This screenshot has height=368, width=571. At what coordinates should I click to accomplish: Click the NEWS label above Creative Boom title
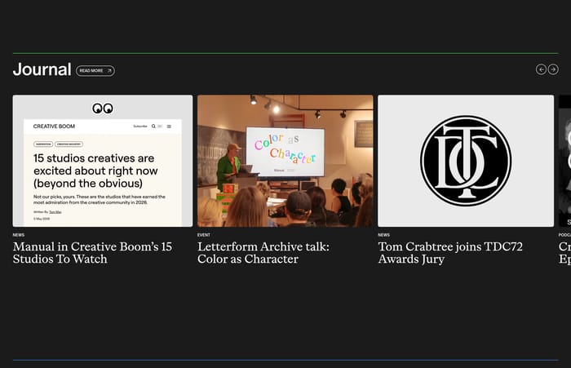click(x=19, y=235)
